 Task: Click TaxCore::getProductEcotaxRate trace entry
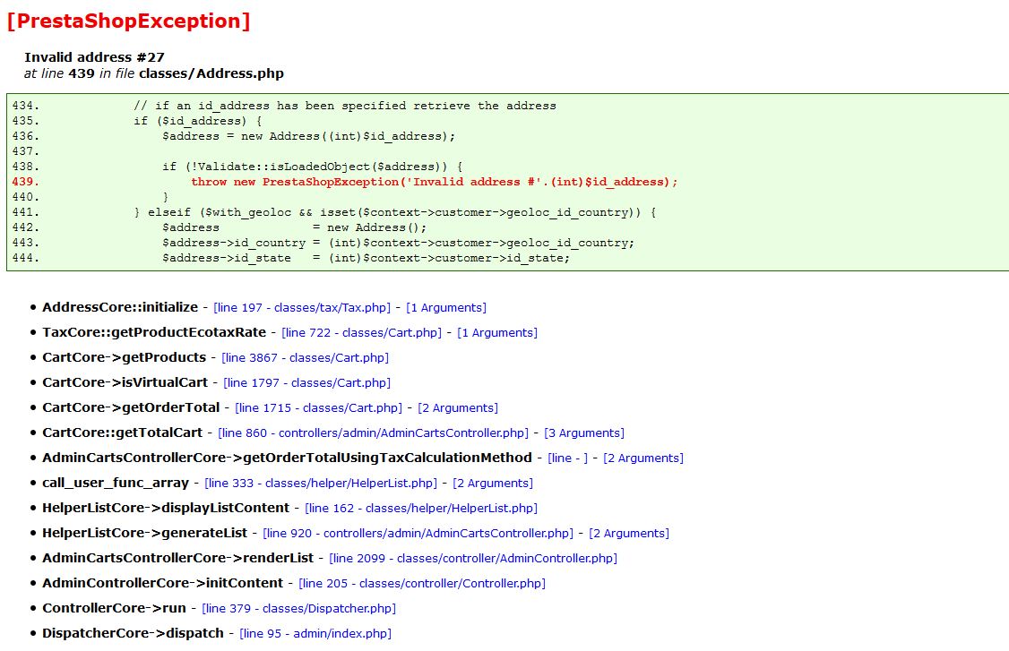click(x=154, y=332)
